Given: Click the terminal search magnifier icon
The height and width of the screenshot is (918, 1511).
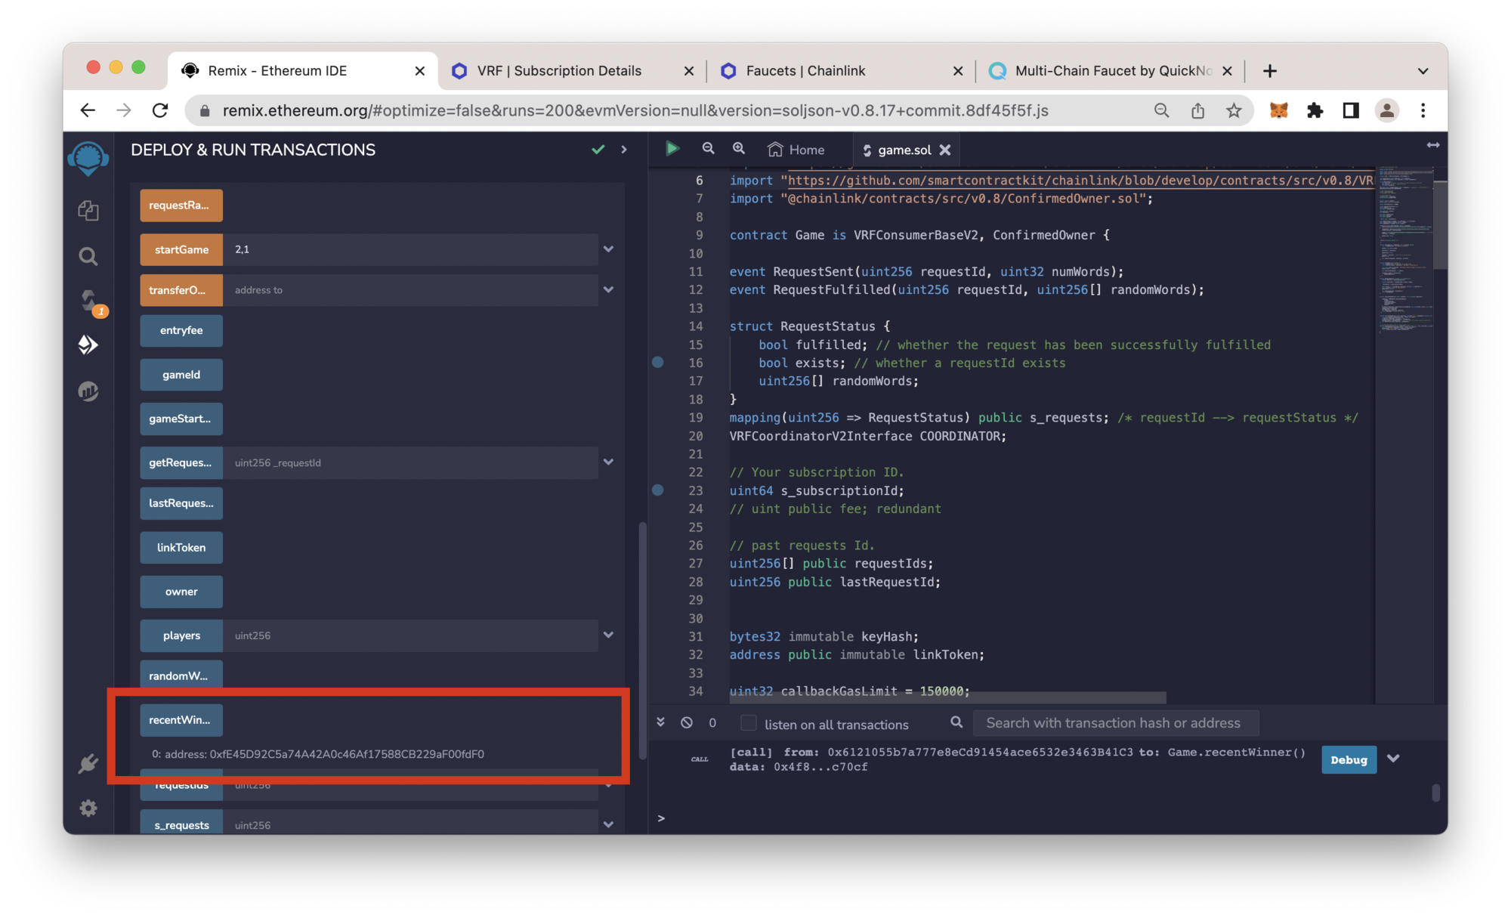Looking at the screenshot, I should (x=956, y=722).
